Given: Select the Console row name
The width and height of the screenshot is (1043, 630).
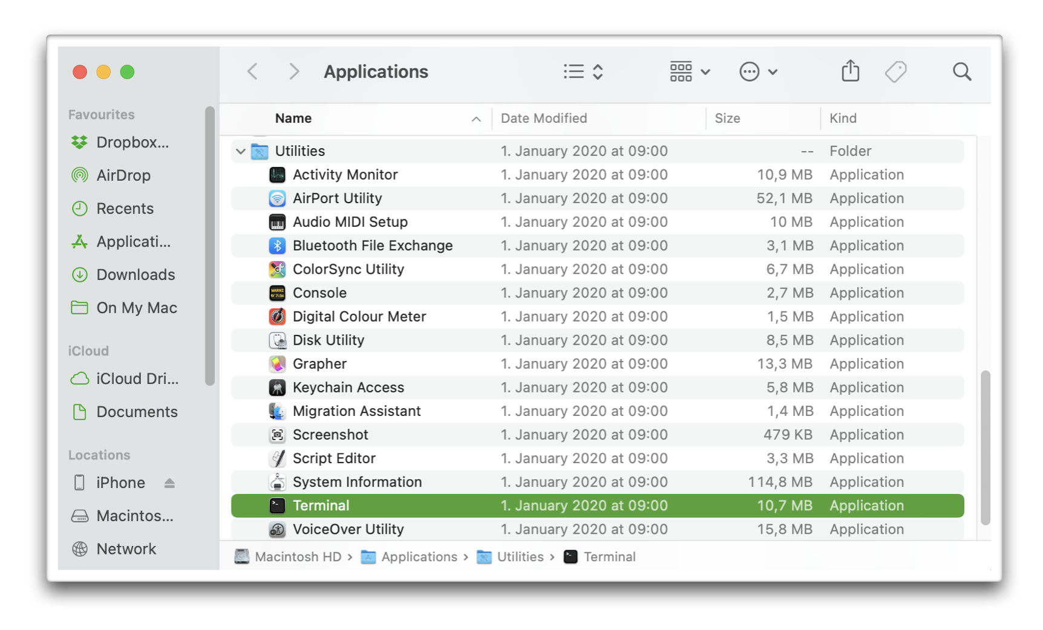Looking at the screenshot, I should tap(319, 293).
